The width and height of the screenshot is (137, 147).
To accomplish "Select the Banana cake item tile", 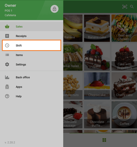I will 97,28.
